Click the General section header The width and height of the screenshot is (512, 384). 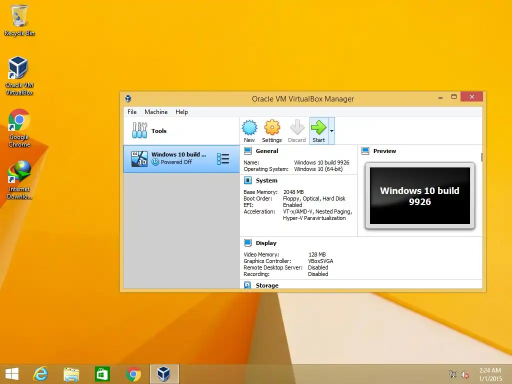tap(267, 151)
